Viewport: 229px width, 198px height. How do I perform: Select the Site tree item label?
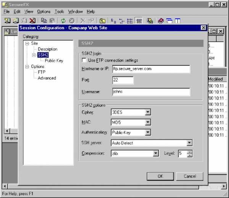click(34, 43)
